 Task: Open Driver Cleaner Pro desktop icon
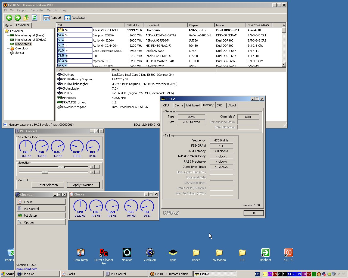pos(104,257)
